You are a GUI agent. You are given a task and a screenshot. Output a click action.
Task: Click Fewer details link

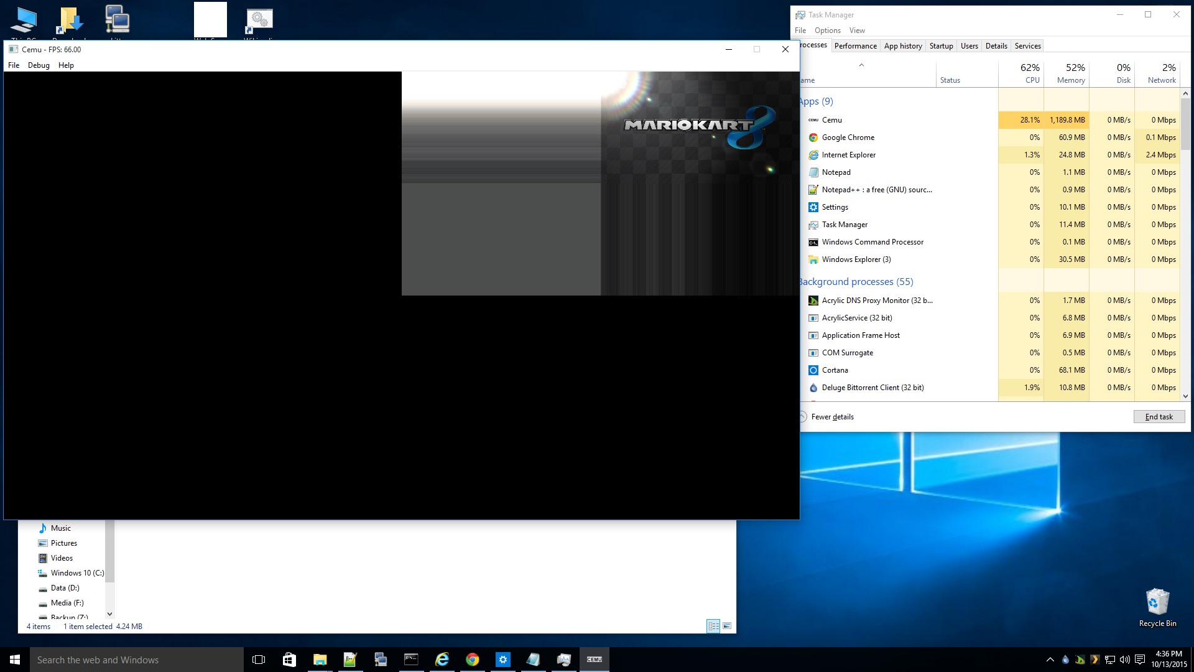pos(832,417)
